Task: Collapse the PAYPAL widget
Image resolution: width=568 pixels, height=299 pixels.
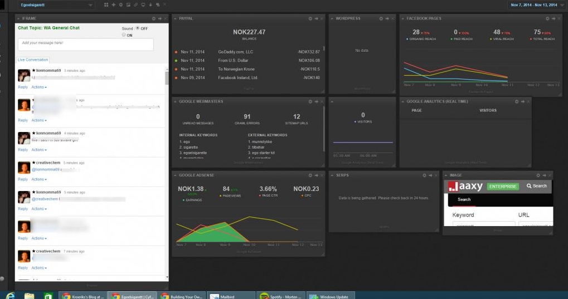Action: [175, 18]
